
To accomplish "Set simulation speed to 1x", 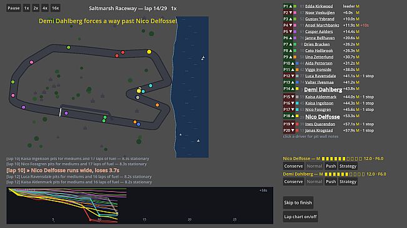I will pos(26,8).
